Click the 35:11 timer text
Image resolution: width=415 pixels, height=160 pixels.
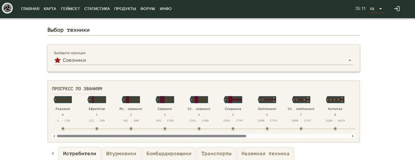[360, 9]
